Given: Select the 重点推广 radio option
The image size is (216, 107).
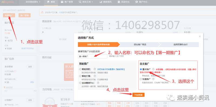Looking at the screenshot, I should [141, 69].
